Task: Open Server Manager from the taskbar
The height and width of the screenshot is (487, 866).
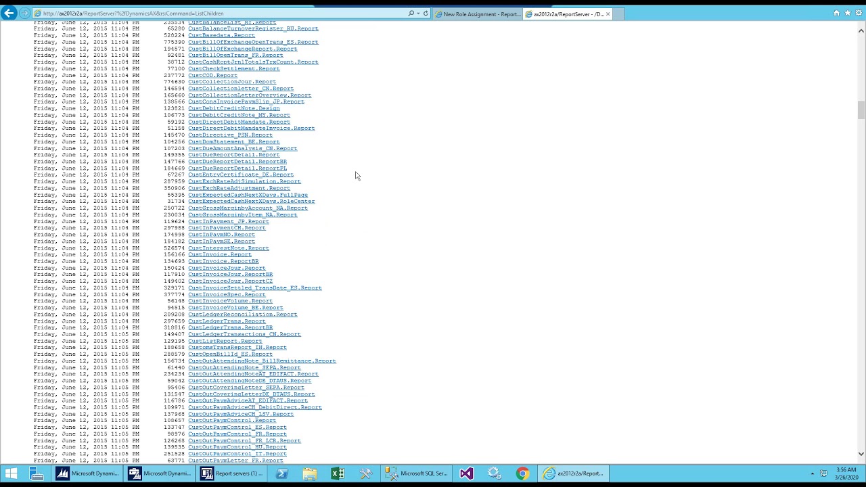Action: (x=37, y=473)
